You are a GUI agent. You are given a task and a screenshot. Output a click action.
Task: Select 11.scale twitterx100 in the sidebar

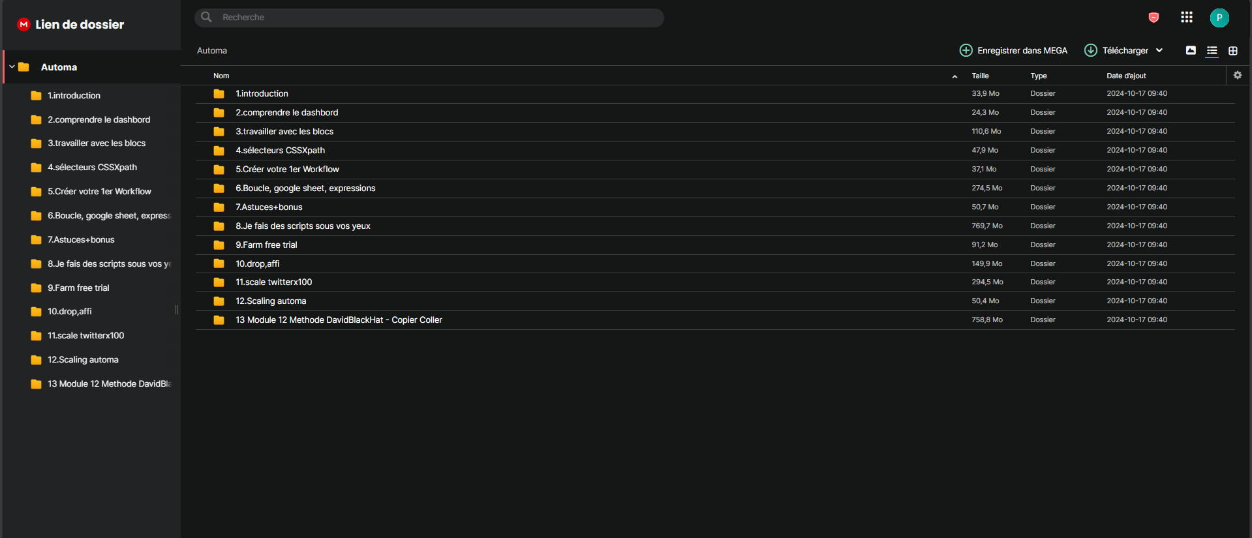point(85,336)
